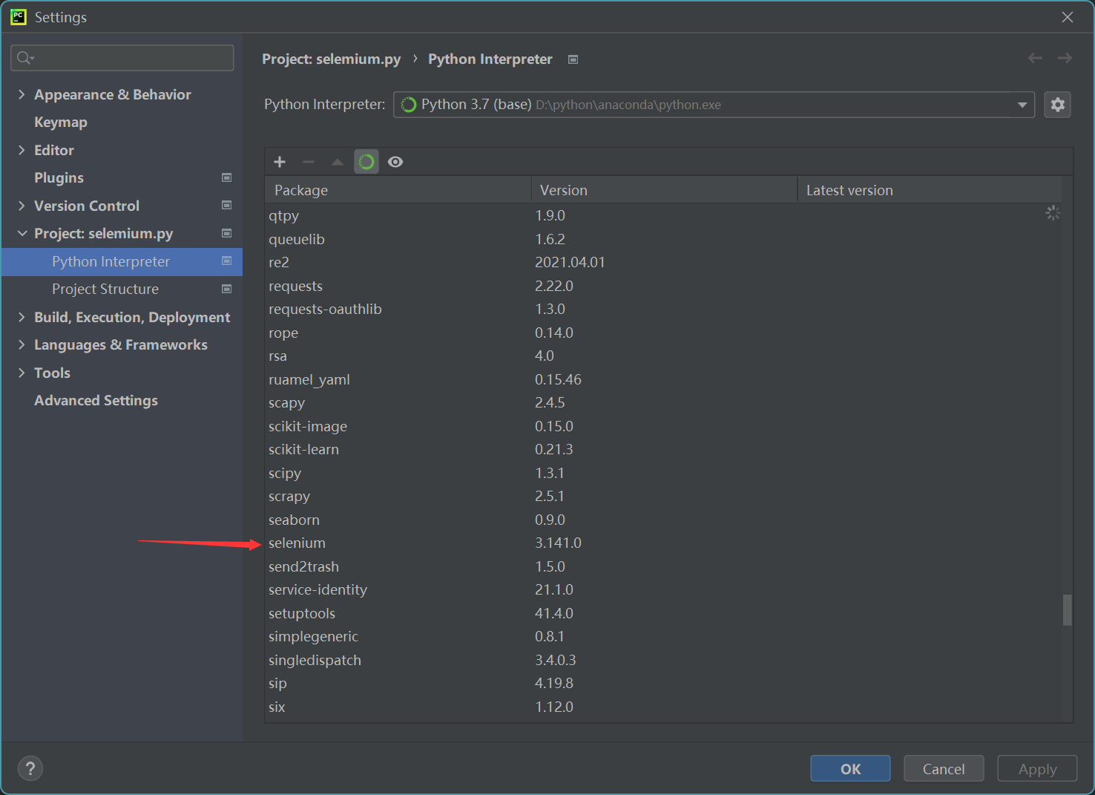
Task: Select the scipy package row
Action: [x=663, y=473]
